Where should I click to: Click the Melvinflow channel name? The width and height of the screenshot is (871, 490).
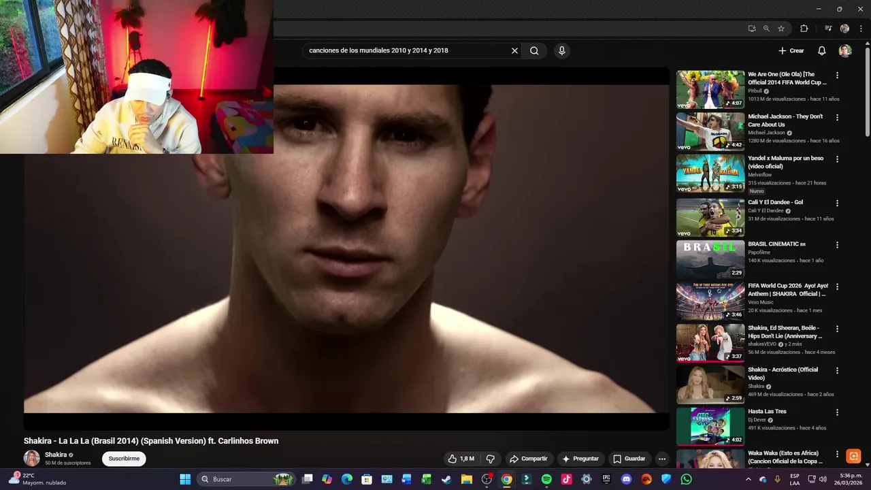(760, 175)
